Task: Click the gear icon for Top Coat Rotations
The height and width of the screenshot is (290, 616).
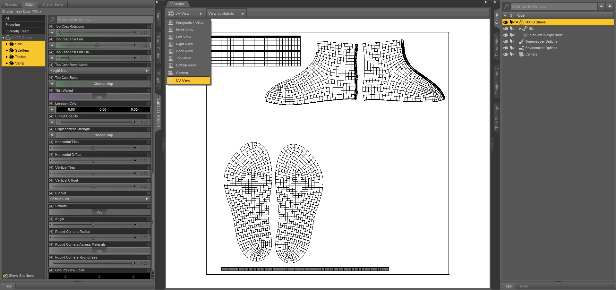Action: click(148, 27)
